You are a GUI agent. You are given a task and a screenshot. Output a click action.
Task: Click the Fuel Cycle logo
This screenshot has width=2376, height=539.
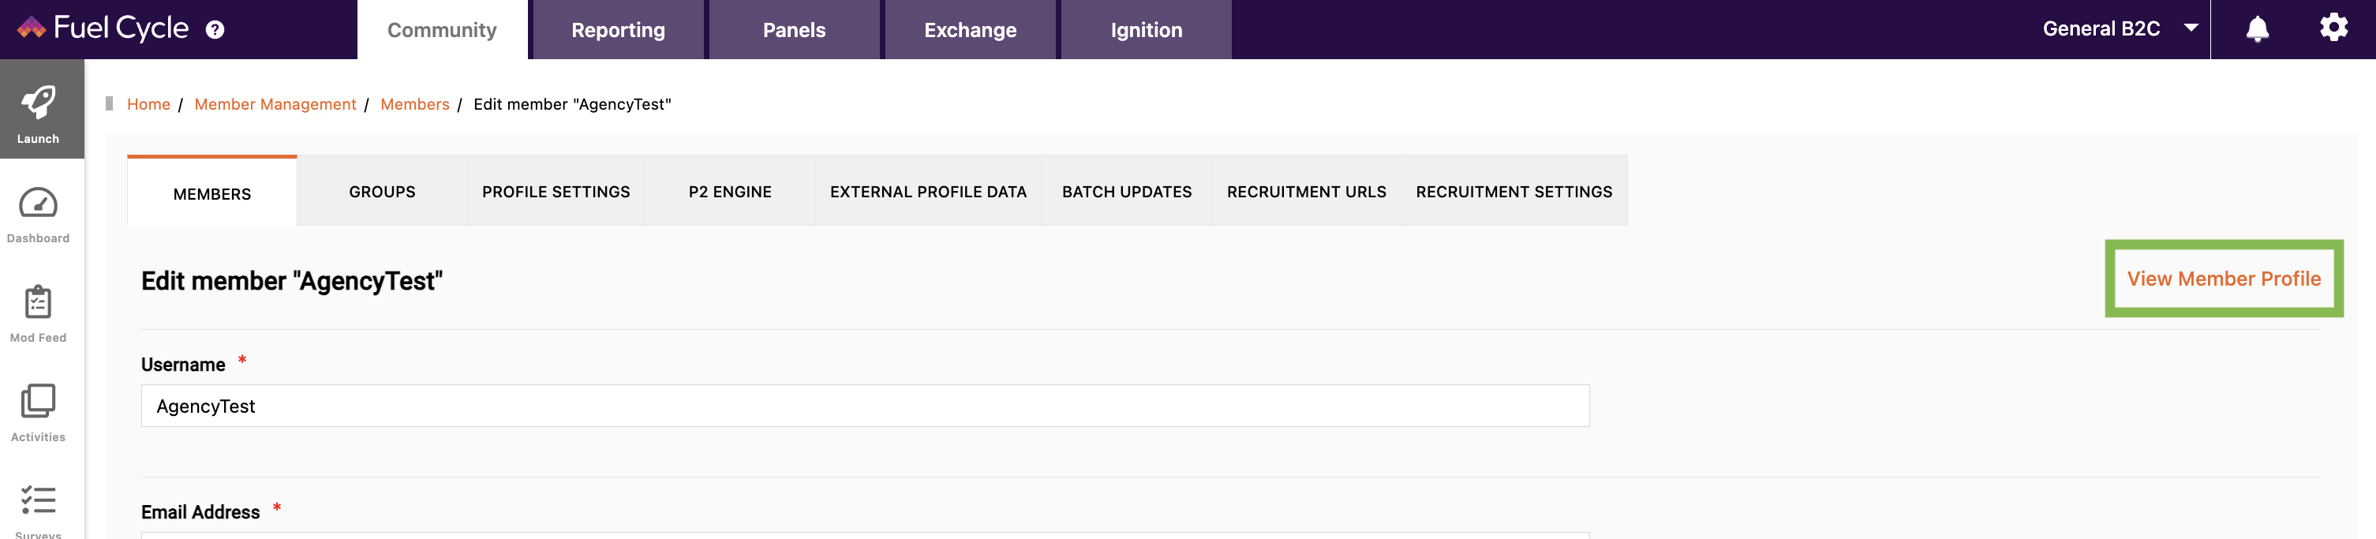103,28
